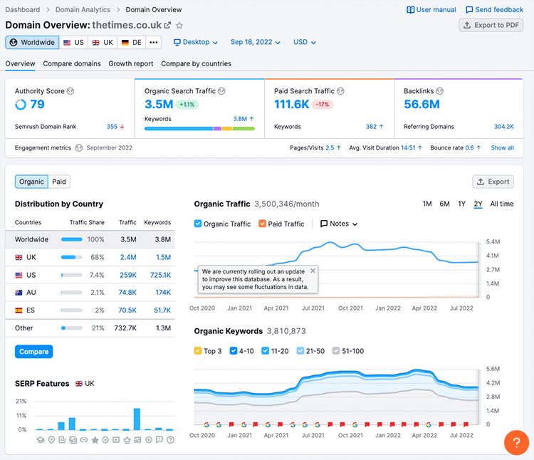Click the Authority Score info icon
The height and width of the screenshot is (460, 534).
70,91
